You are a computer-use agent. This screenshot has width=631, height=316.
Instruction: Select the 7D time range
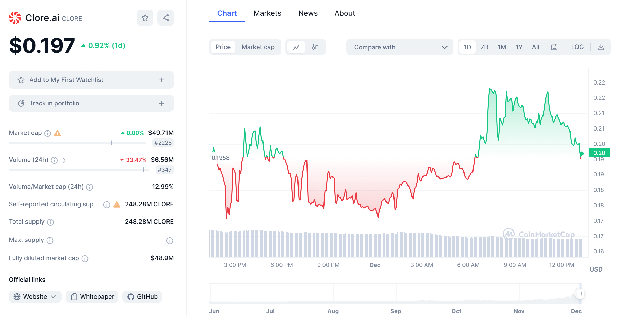click(484, 47)
